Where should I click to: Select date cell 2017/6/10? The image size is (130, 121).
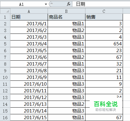coord(29,84)
